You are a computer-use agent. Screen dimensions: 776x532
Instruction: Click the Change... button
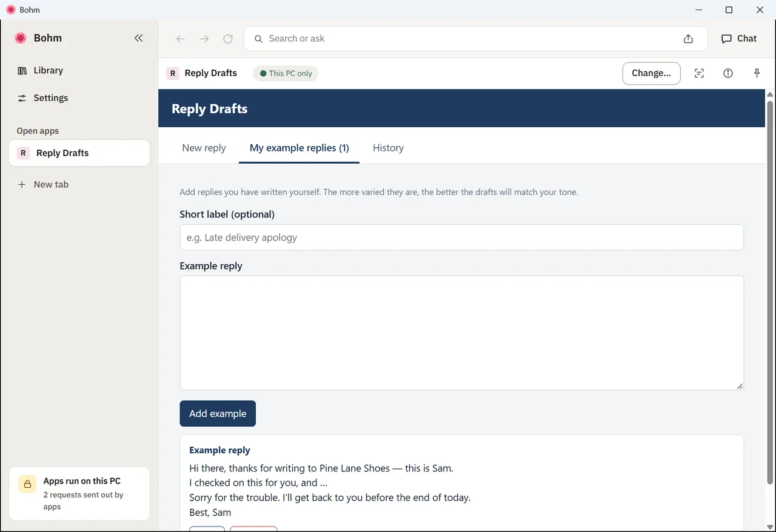tap(651, 73)
